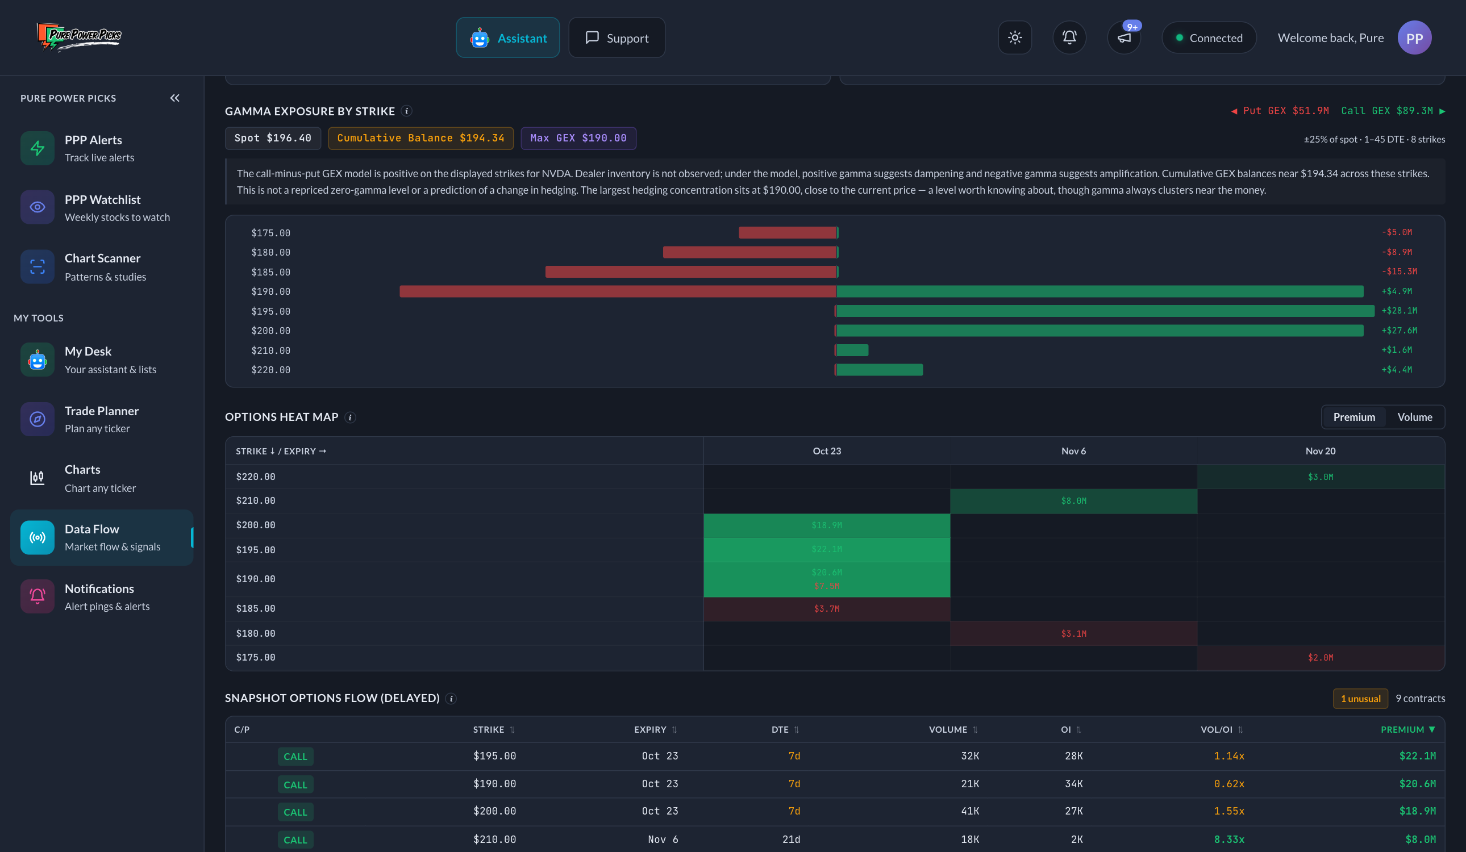Switch heat map to Volume
The height and width of the screenshot is (852, 1466).
point(1414,417)
